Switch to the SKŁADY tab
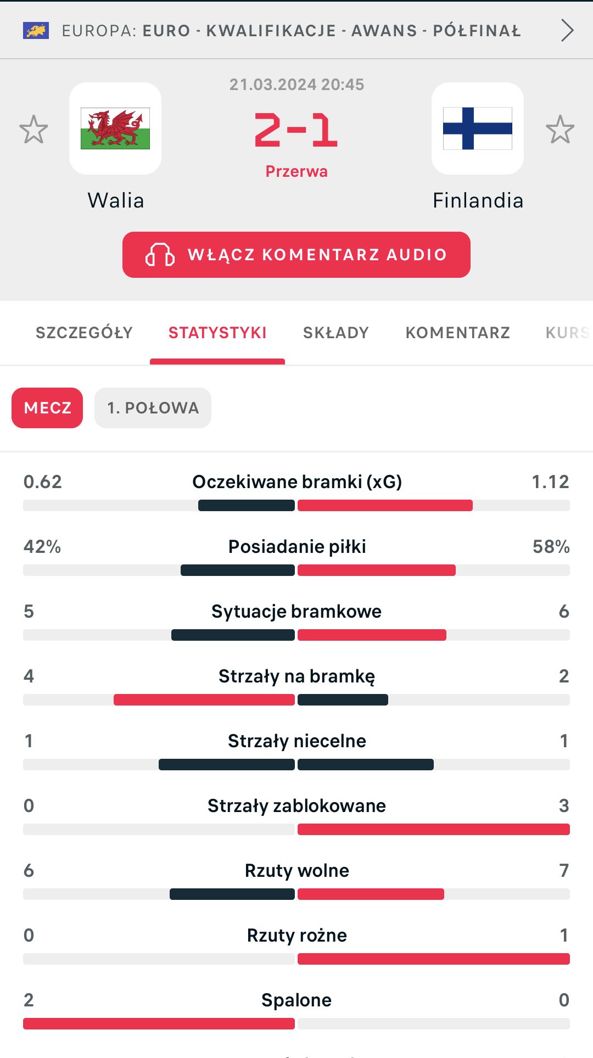 (x=335, y=333)
